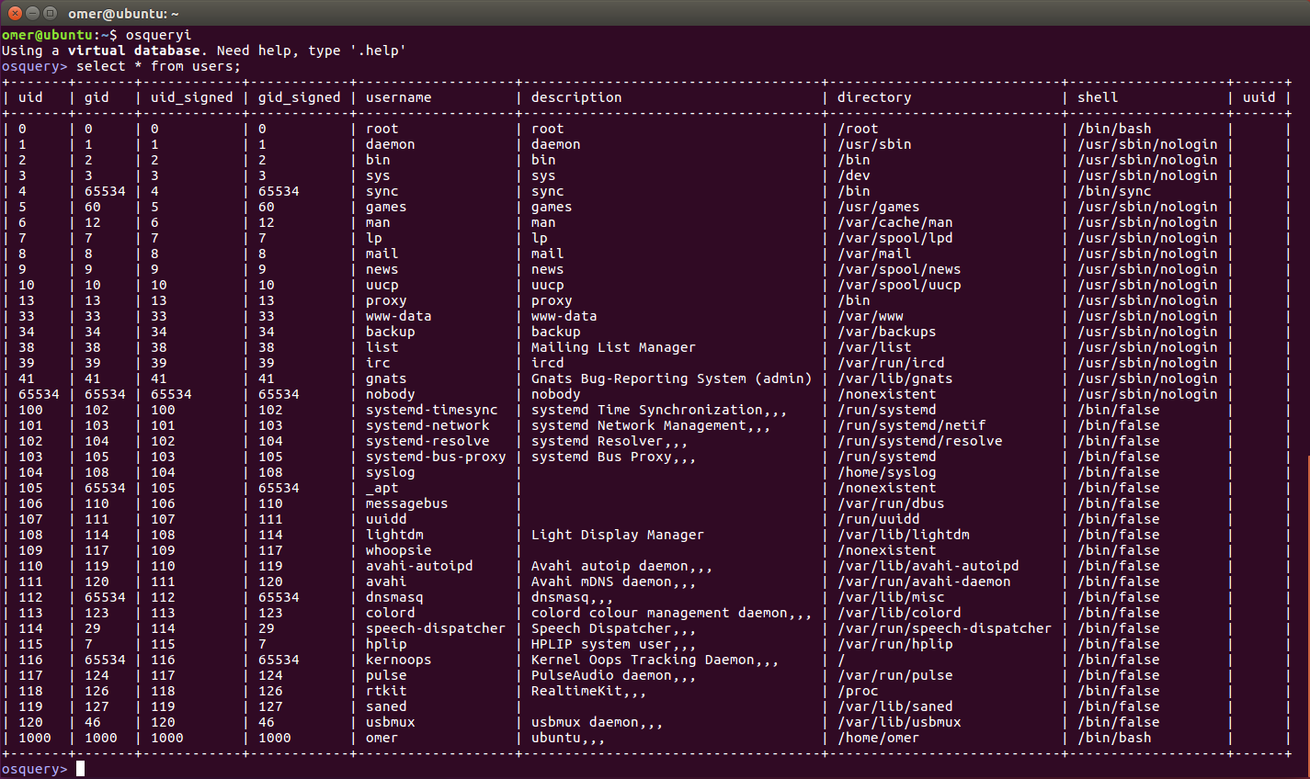Viewport: 1310px width, 779px height.
Task: Click the '/var/run/ircd' directory
Action: 891,363
